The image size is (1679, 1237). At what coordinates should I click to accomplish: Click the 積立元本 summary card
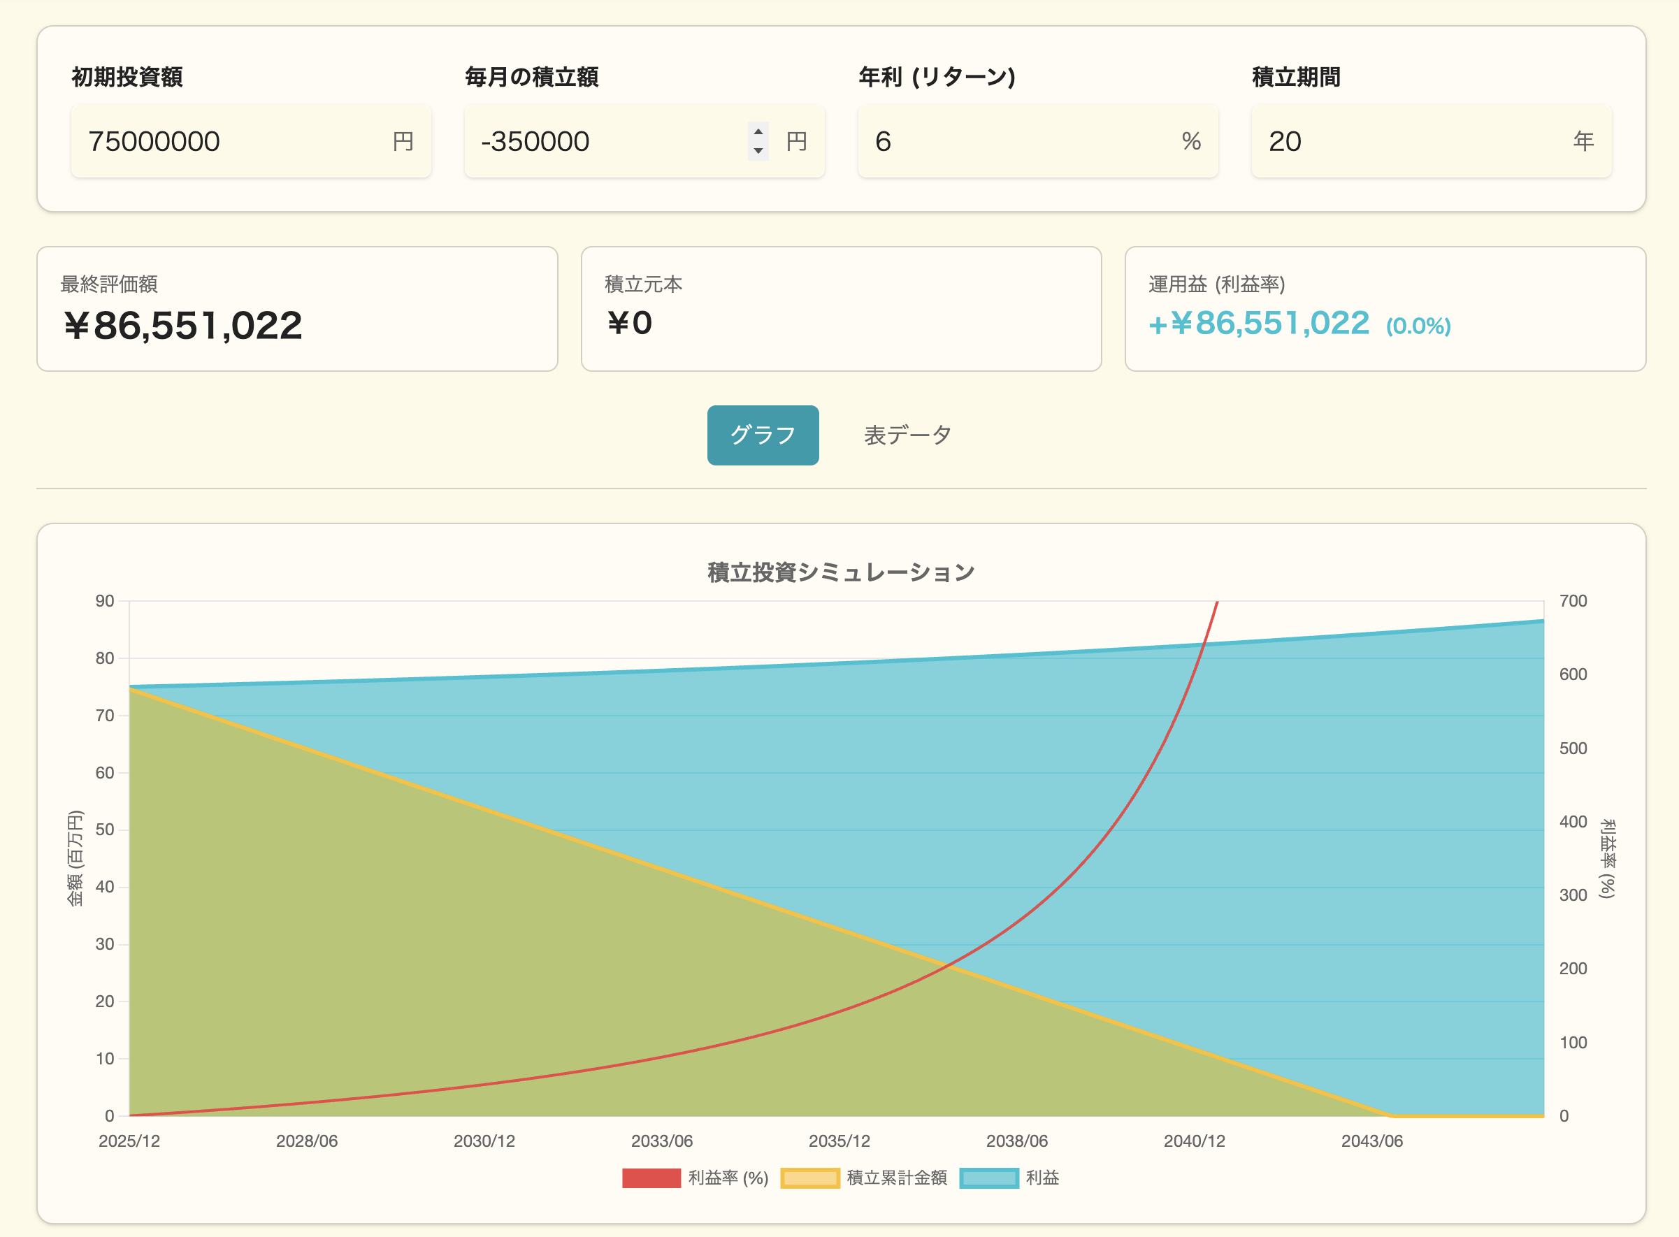840,308
